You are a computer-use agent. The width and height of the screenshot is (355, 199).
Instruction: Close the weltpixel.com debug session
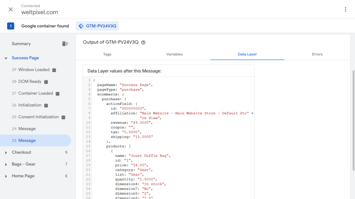[11, 9]
